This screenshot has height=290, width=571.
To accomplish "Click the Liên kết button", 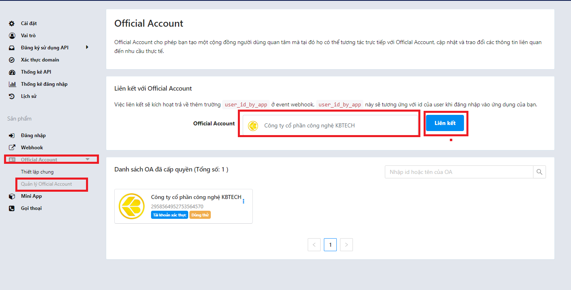I will (445, 123).
